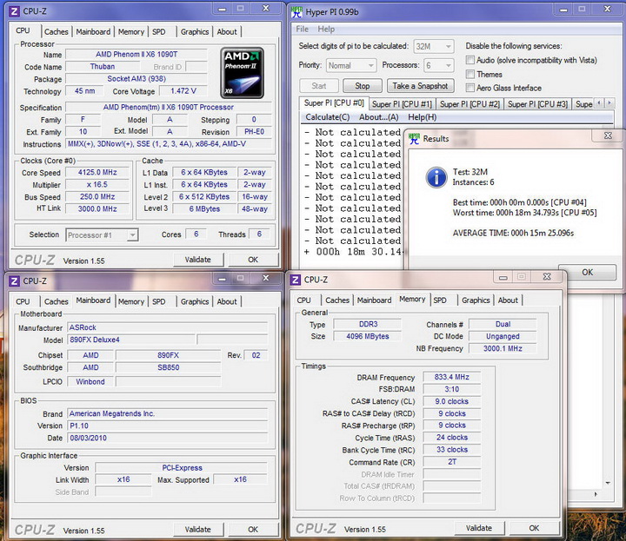Switch to Caches tab in top-left CPU-Z
This screenshot has height=541, width=626.
(x=57, y=31)
